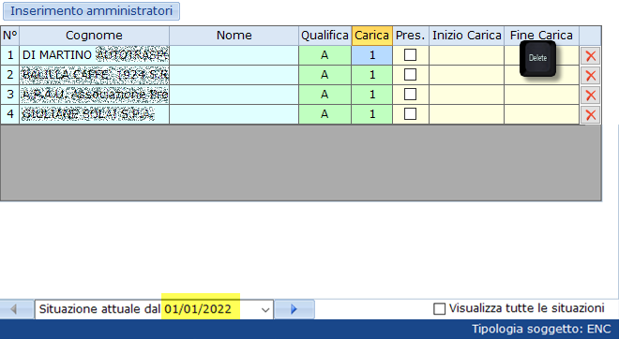Tick the Pres. checkbox in row 3
Screen dimensions: 619x339
(x=410, y=95)
